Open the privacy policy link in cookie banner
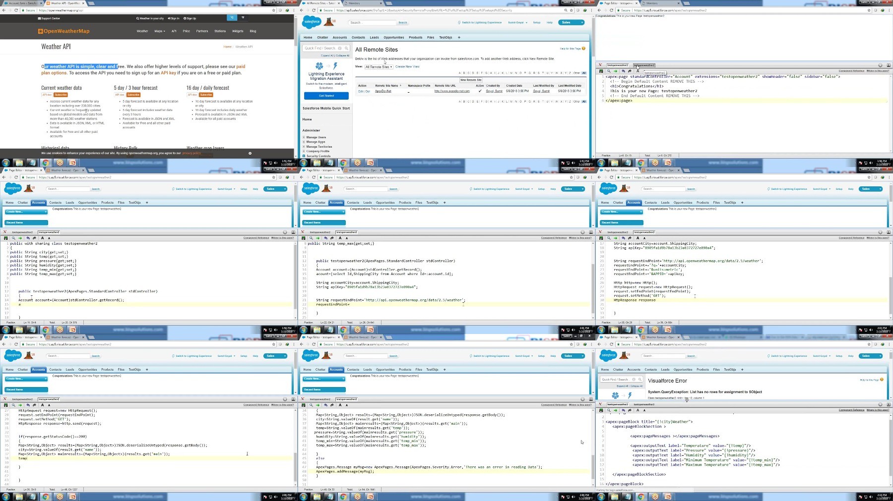 tap(191, 153)
